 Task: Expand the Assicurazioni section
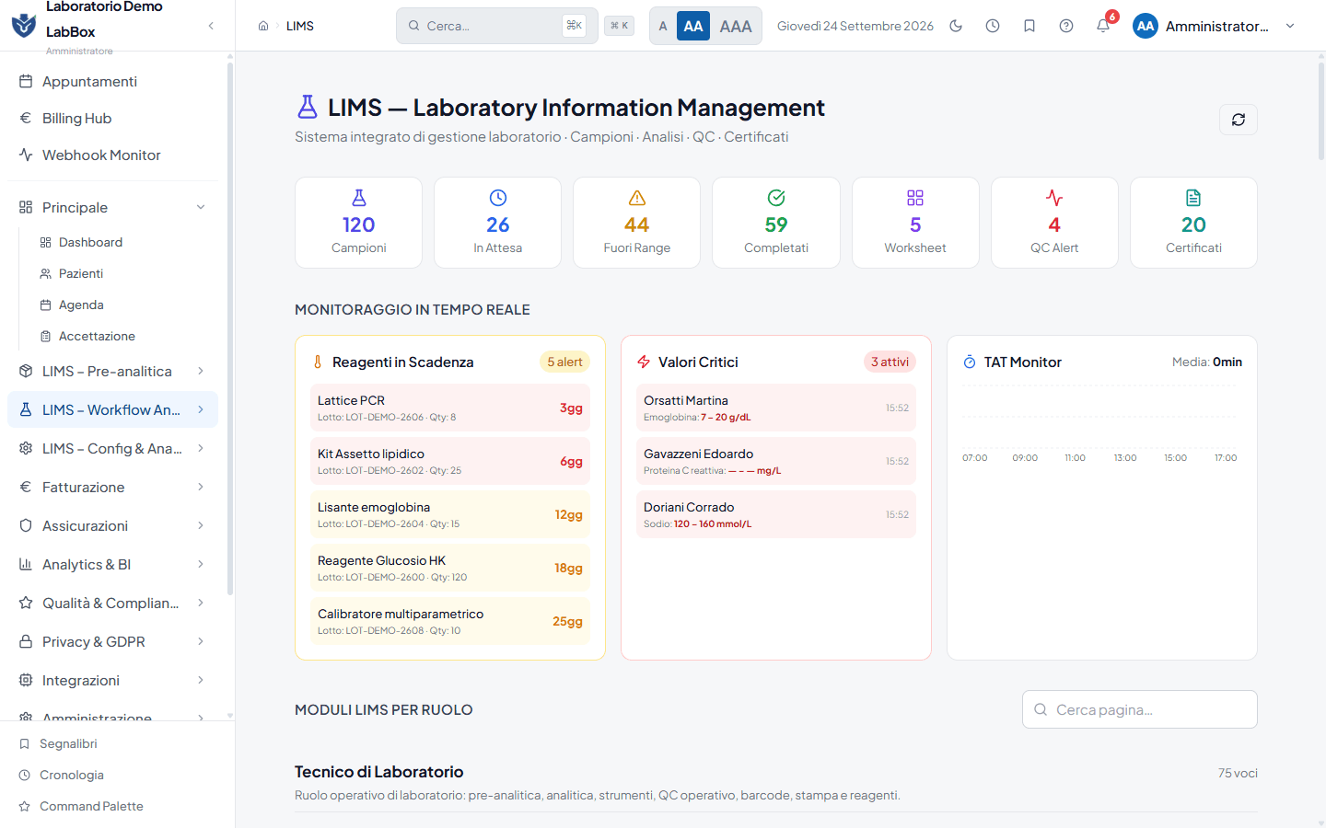point(112,525)
